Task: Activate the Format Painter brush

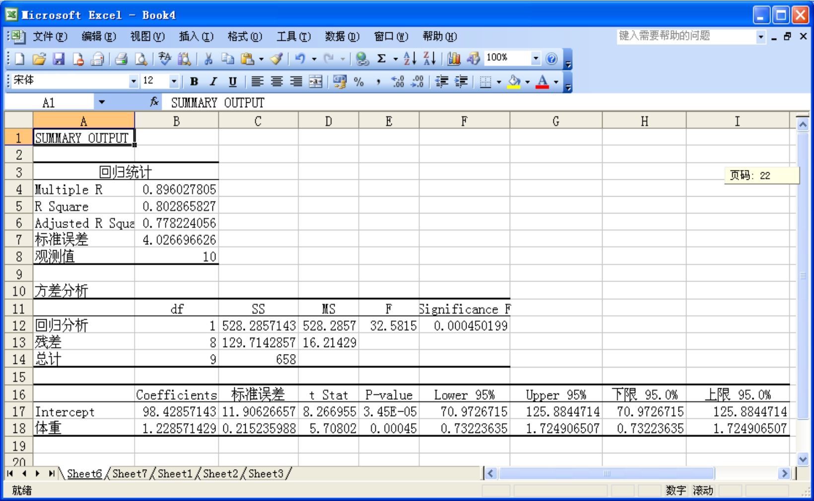Action: [277, 59]
